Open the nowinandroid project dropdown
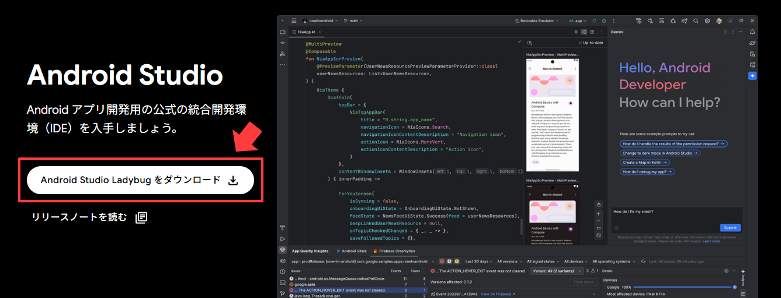Screen dimensions: 781x298 tap(320, 20)
